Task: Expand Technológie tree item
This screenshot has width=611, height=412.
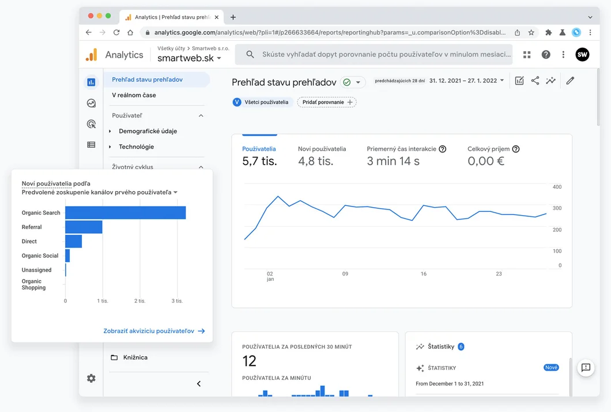Action: 110,147
